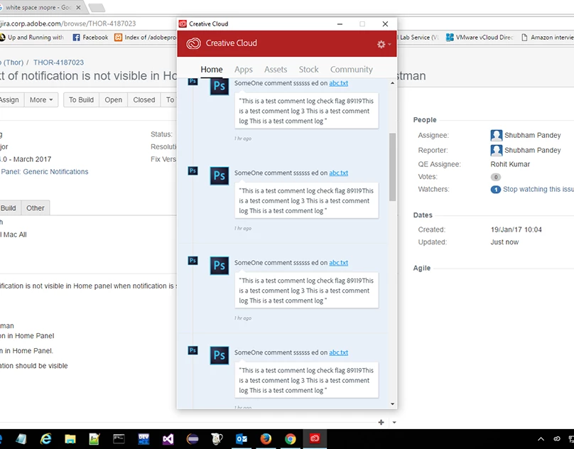The width and height of the screenshot is (574, 449).
Task: Open the Community tab
Action: click(x=351, y=70)
